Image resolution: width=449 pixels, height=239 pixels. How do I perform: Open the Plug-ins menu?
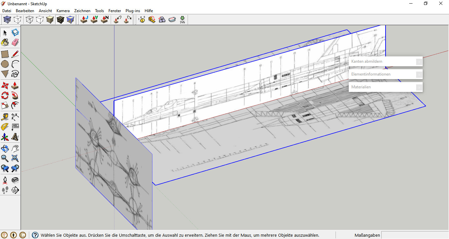click(133, 11)
